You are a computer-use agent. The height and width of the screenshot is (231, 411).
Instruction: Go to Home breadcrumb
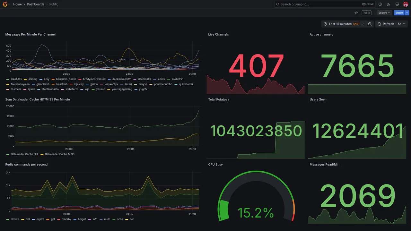pos(17,4)
